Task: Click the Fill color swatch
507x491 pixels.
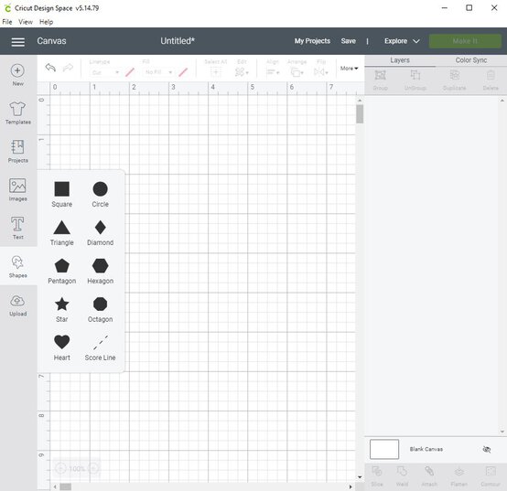Action: pyautogui.click(x=183, y=72)
